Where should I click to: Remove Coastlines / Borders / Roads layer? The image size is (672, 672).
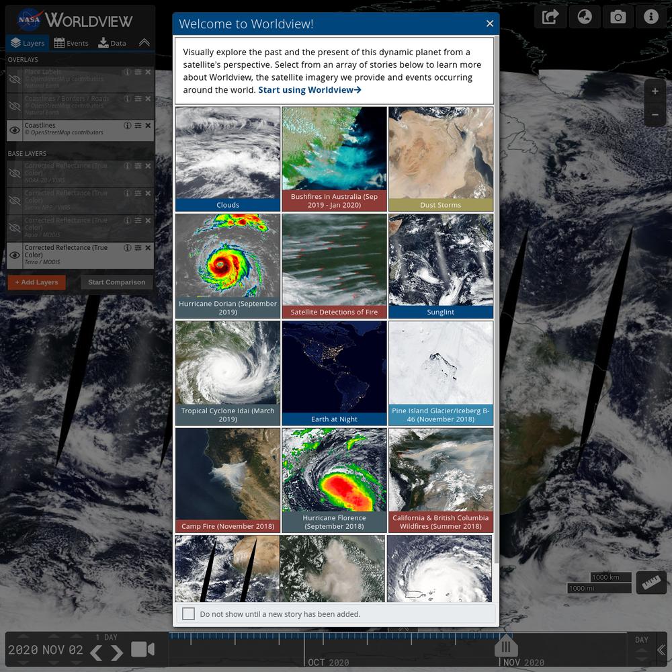pyautogui.click(x=148, y=99)
